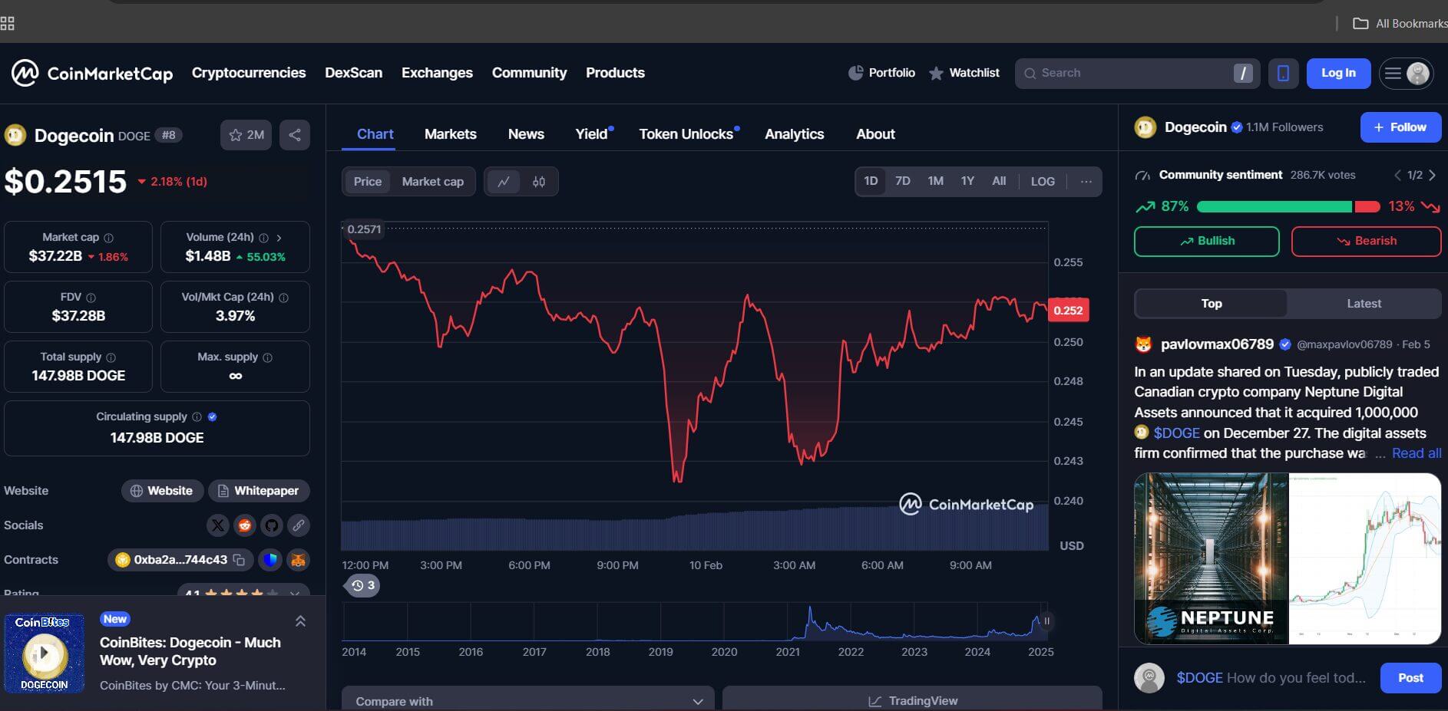Screen dimensions: 1448x711
Task: Toggle LOG scale on the chart
Action: (1042, 181)
